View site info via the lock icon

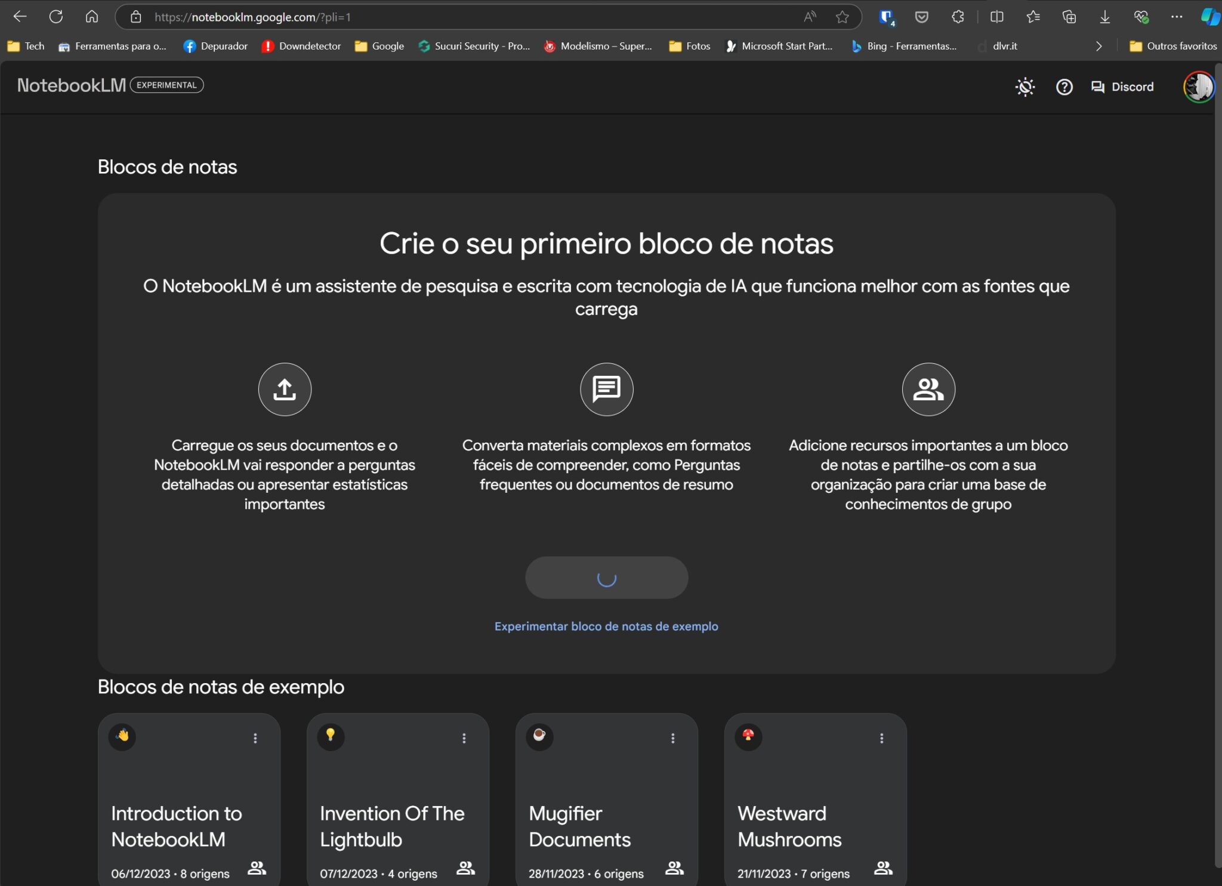(x=136, y=17)
